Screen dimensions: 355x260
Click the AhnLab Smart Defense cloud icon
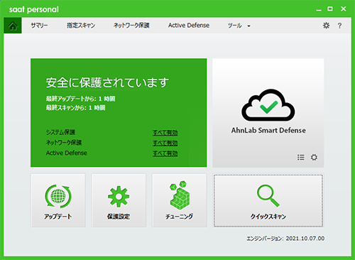268,104
